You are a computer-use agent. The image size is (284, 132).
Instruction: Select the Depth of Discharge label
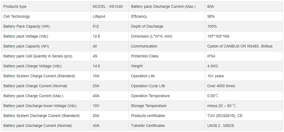(147, 26)
